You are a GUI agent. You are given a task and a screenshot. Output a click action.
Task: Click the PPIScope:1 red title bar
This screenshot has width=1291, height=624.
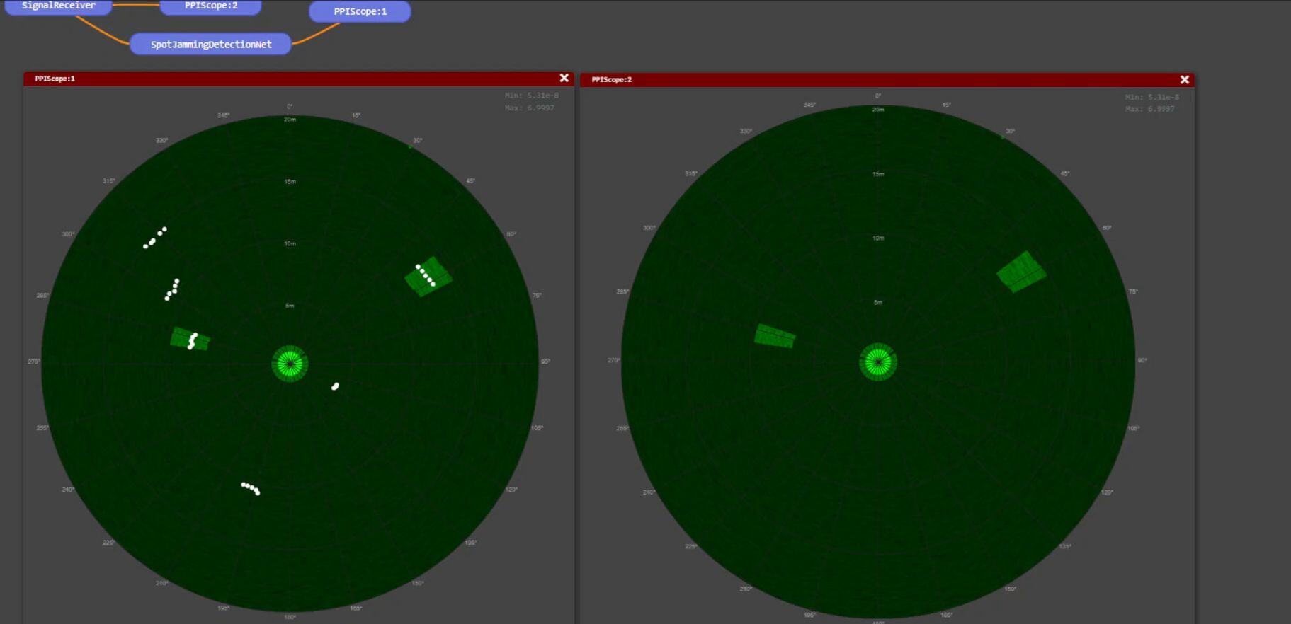pos(283,79)
